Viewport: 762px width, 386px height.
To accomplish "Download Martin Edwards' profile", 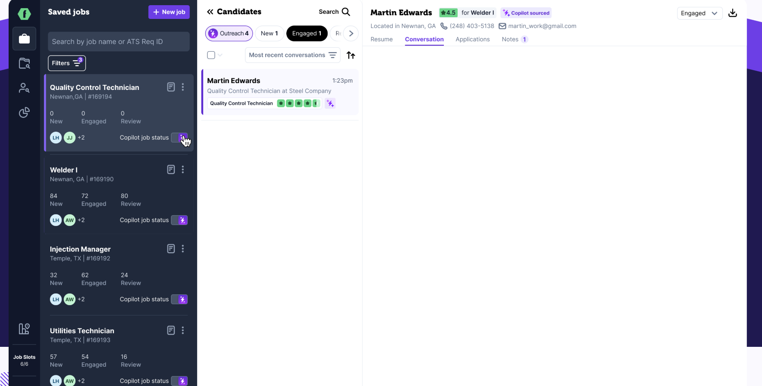I will (x=732, y=13).
